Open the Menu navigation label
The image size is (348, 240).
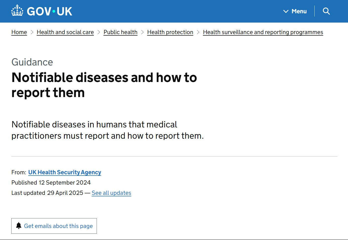299,11
